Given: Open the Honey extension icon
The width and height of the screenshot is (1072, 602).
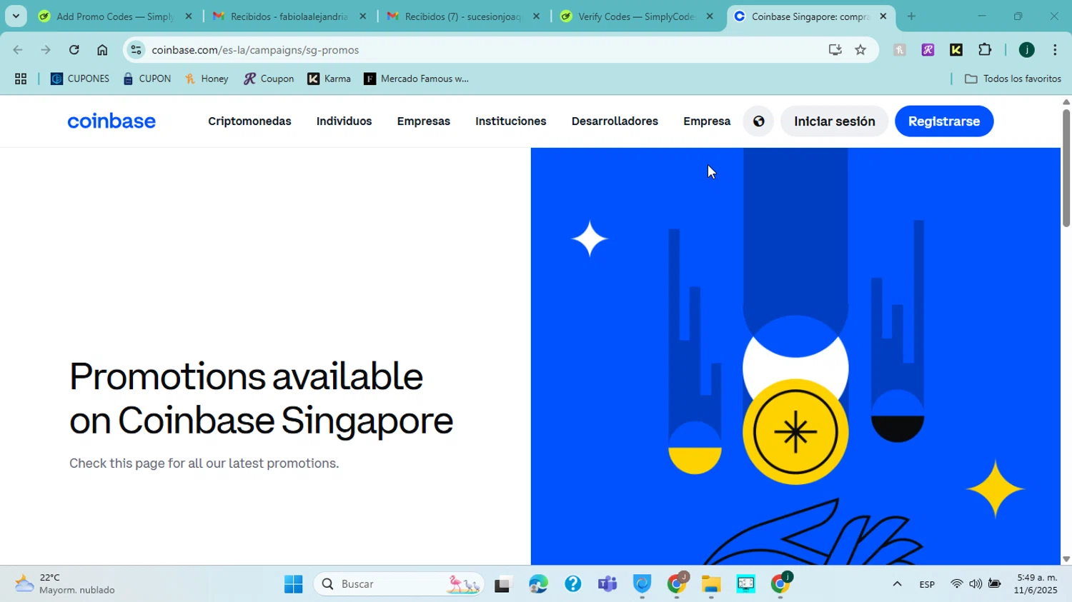Looking at the screenshot, I should click(900, 50).
